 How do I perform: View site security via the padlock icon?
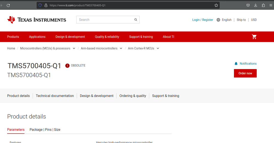point(46,5)
